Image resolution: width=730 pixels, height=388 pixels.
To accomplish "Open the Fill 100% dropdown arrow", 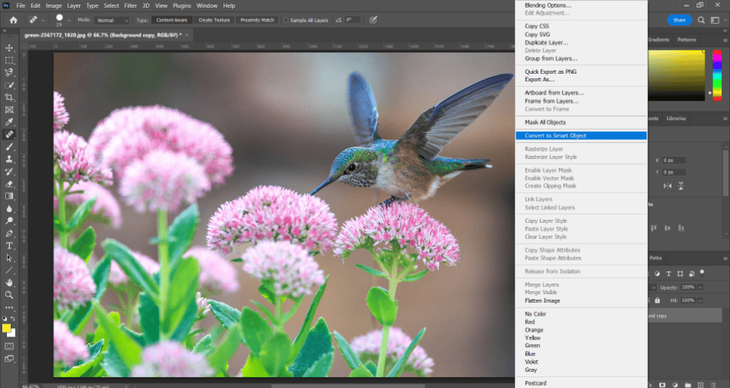I will 700,300.
